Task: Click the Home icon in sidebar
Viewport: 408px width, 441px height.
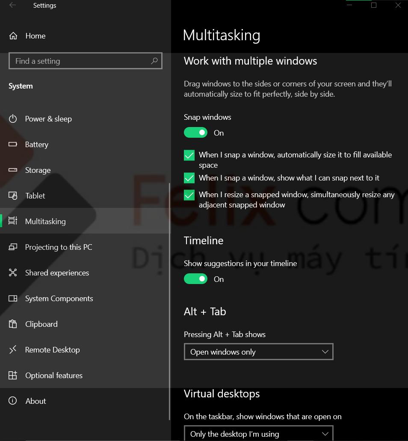Action: pos(13,36)
